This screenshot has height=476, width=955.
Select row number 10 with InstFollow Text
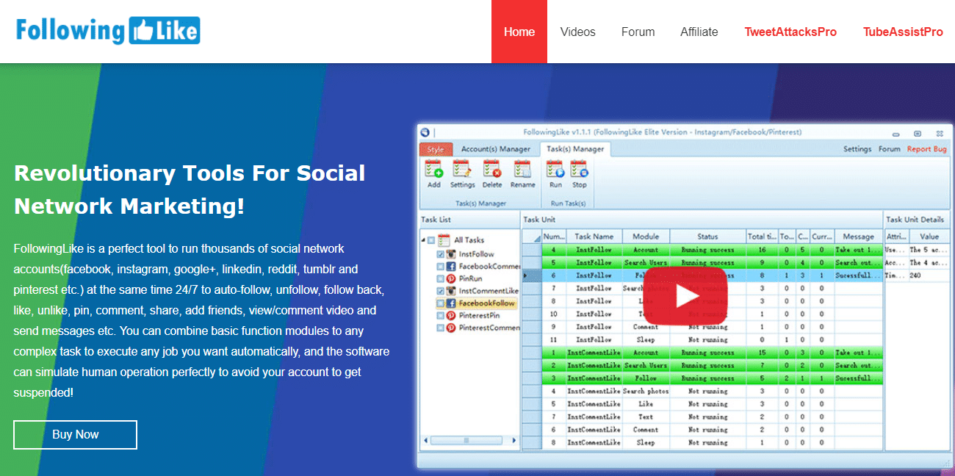coord(703,314)
